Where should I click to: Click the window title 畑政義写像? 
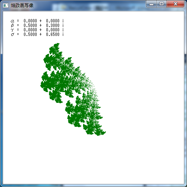pyautogui.click(x=22, y=6)
